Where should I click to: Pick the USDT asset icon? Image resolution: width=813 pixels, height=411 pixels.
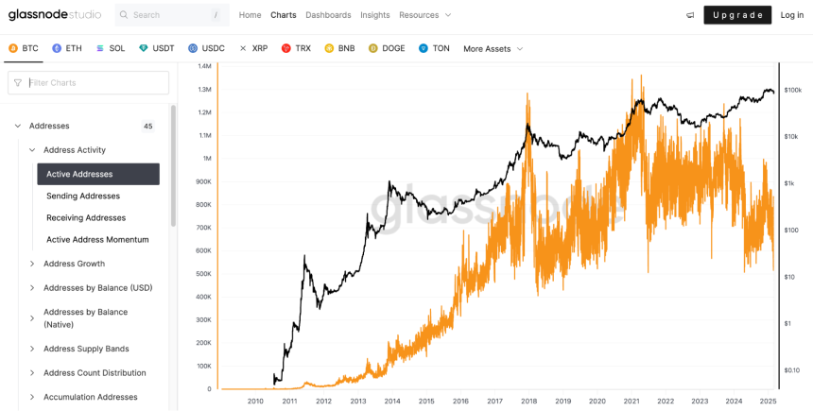pos(144,49)
